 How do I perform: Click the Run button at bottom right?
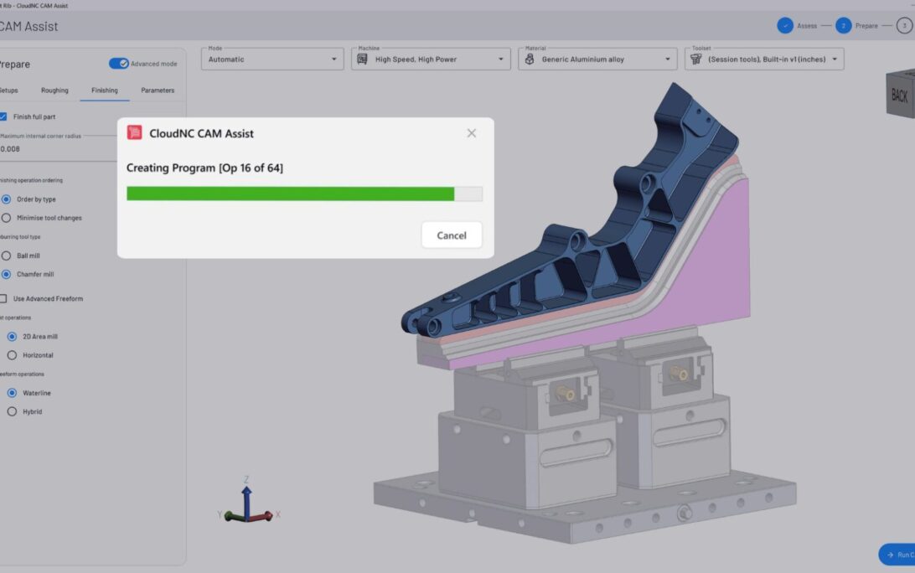point(897,555)
